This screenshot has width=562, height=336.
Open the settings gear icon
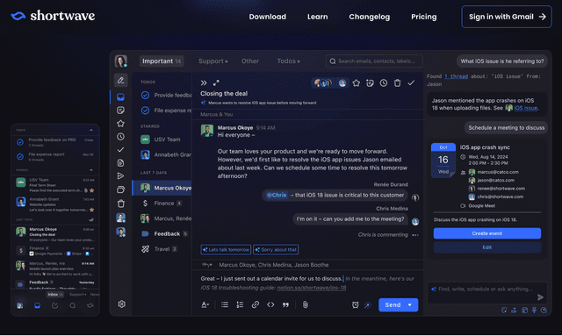click(122, 304)
